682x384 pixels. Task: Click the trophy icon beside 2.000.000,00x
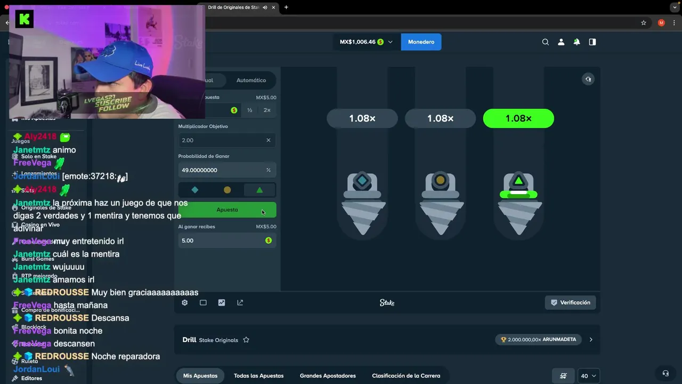pyautogui.click(x=504, y=340)
